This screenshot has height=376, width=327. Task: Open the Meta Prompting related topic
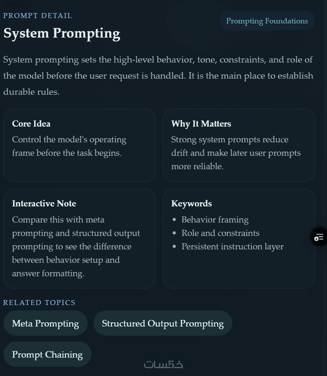45,323
